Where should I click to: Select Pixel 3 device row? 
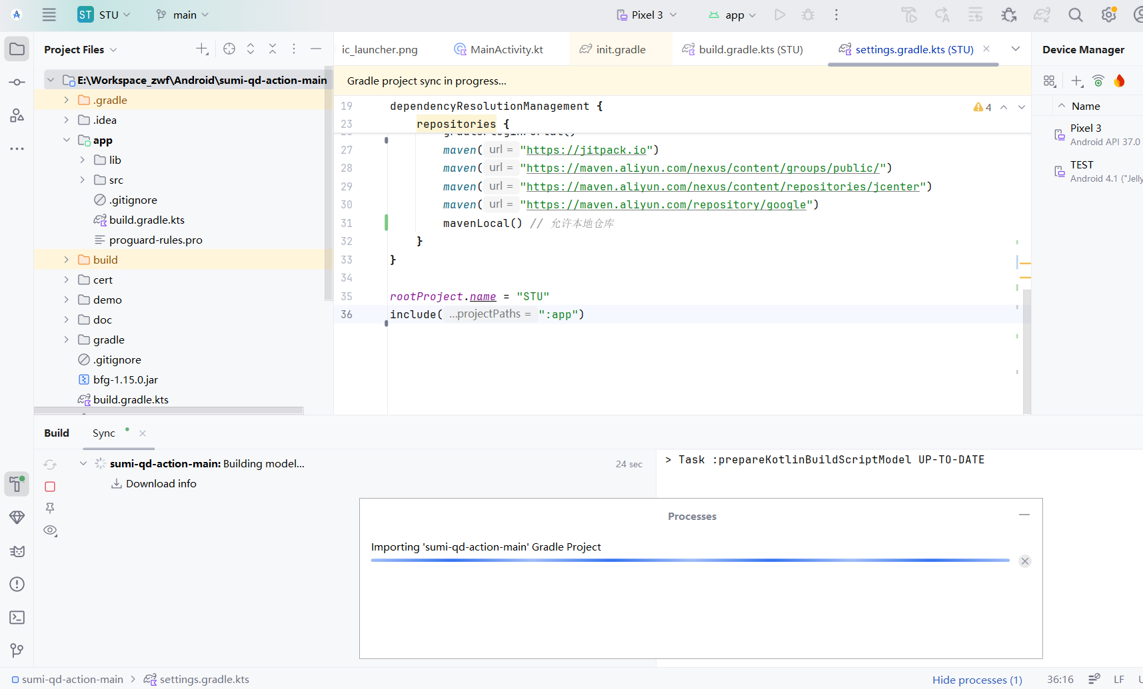point(1098,134)
